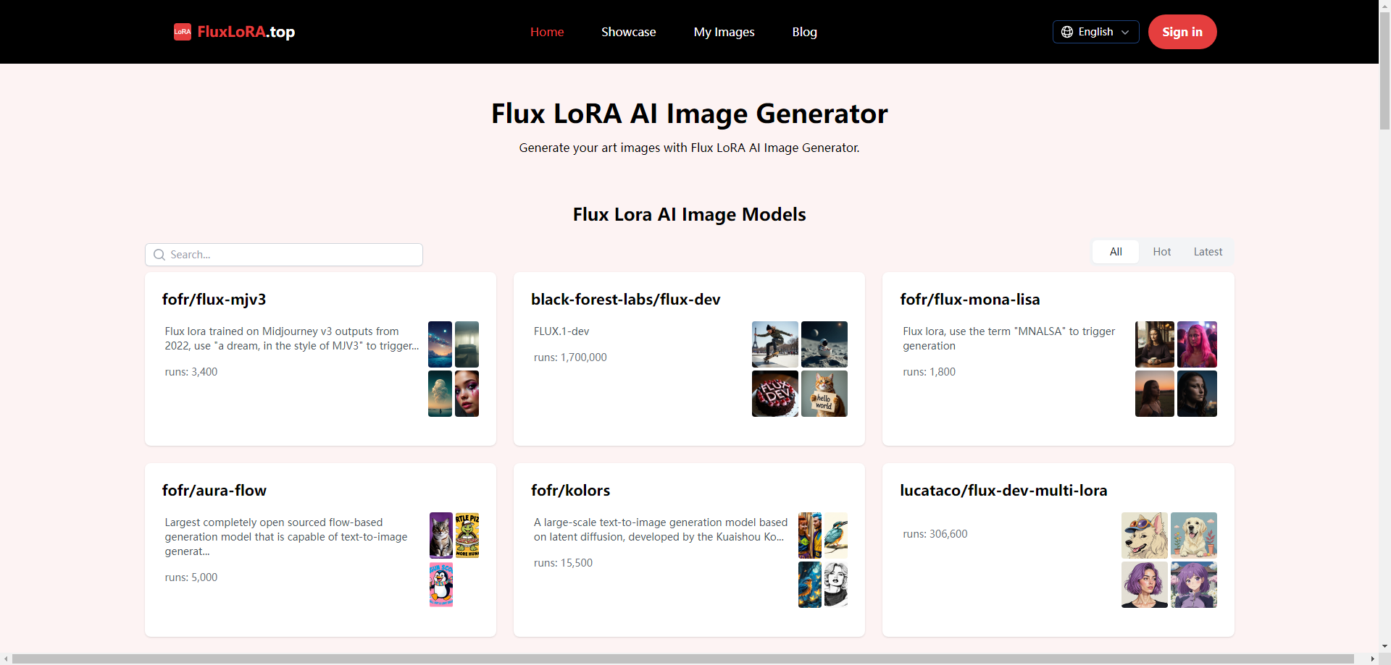The width and height of the screenshot is (1391, 665).
Task: View multi-lora anime purple girl thumbnail
Action: pyautogui.click(x=1194, y=585)
